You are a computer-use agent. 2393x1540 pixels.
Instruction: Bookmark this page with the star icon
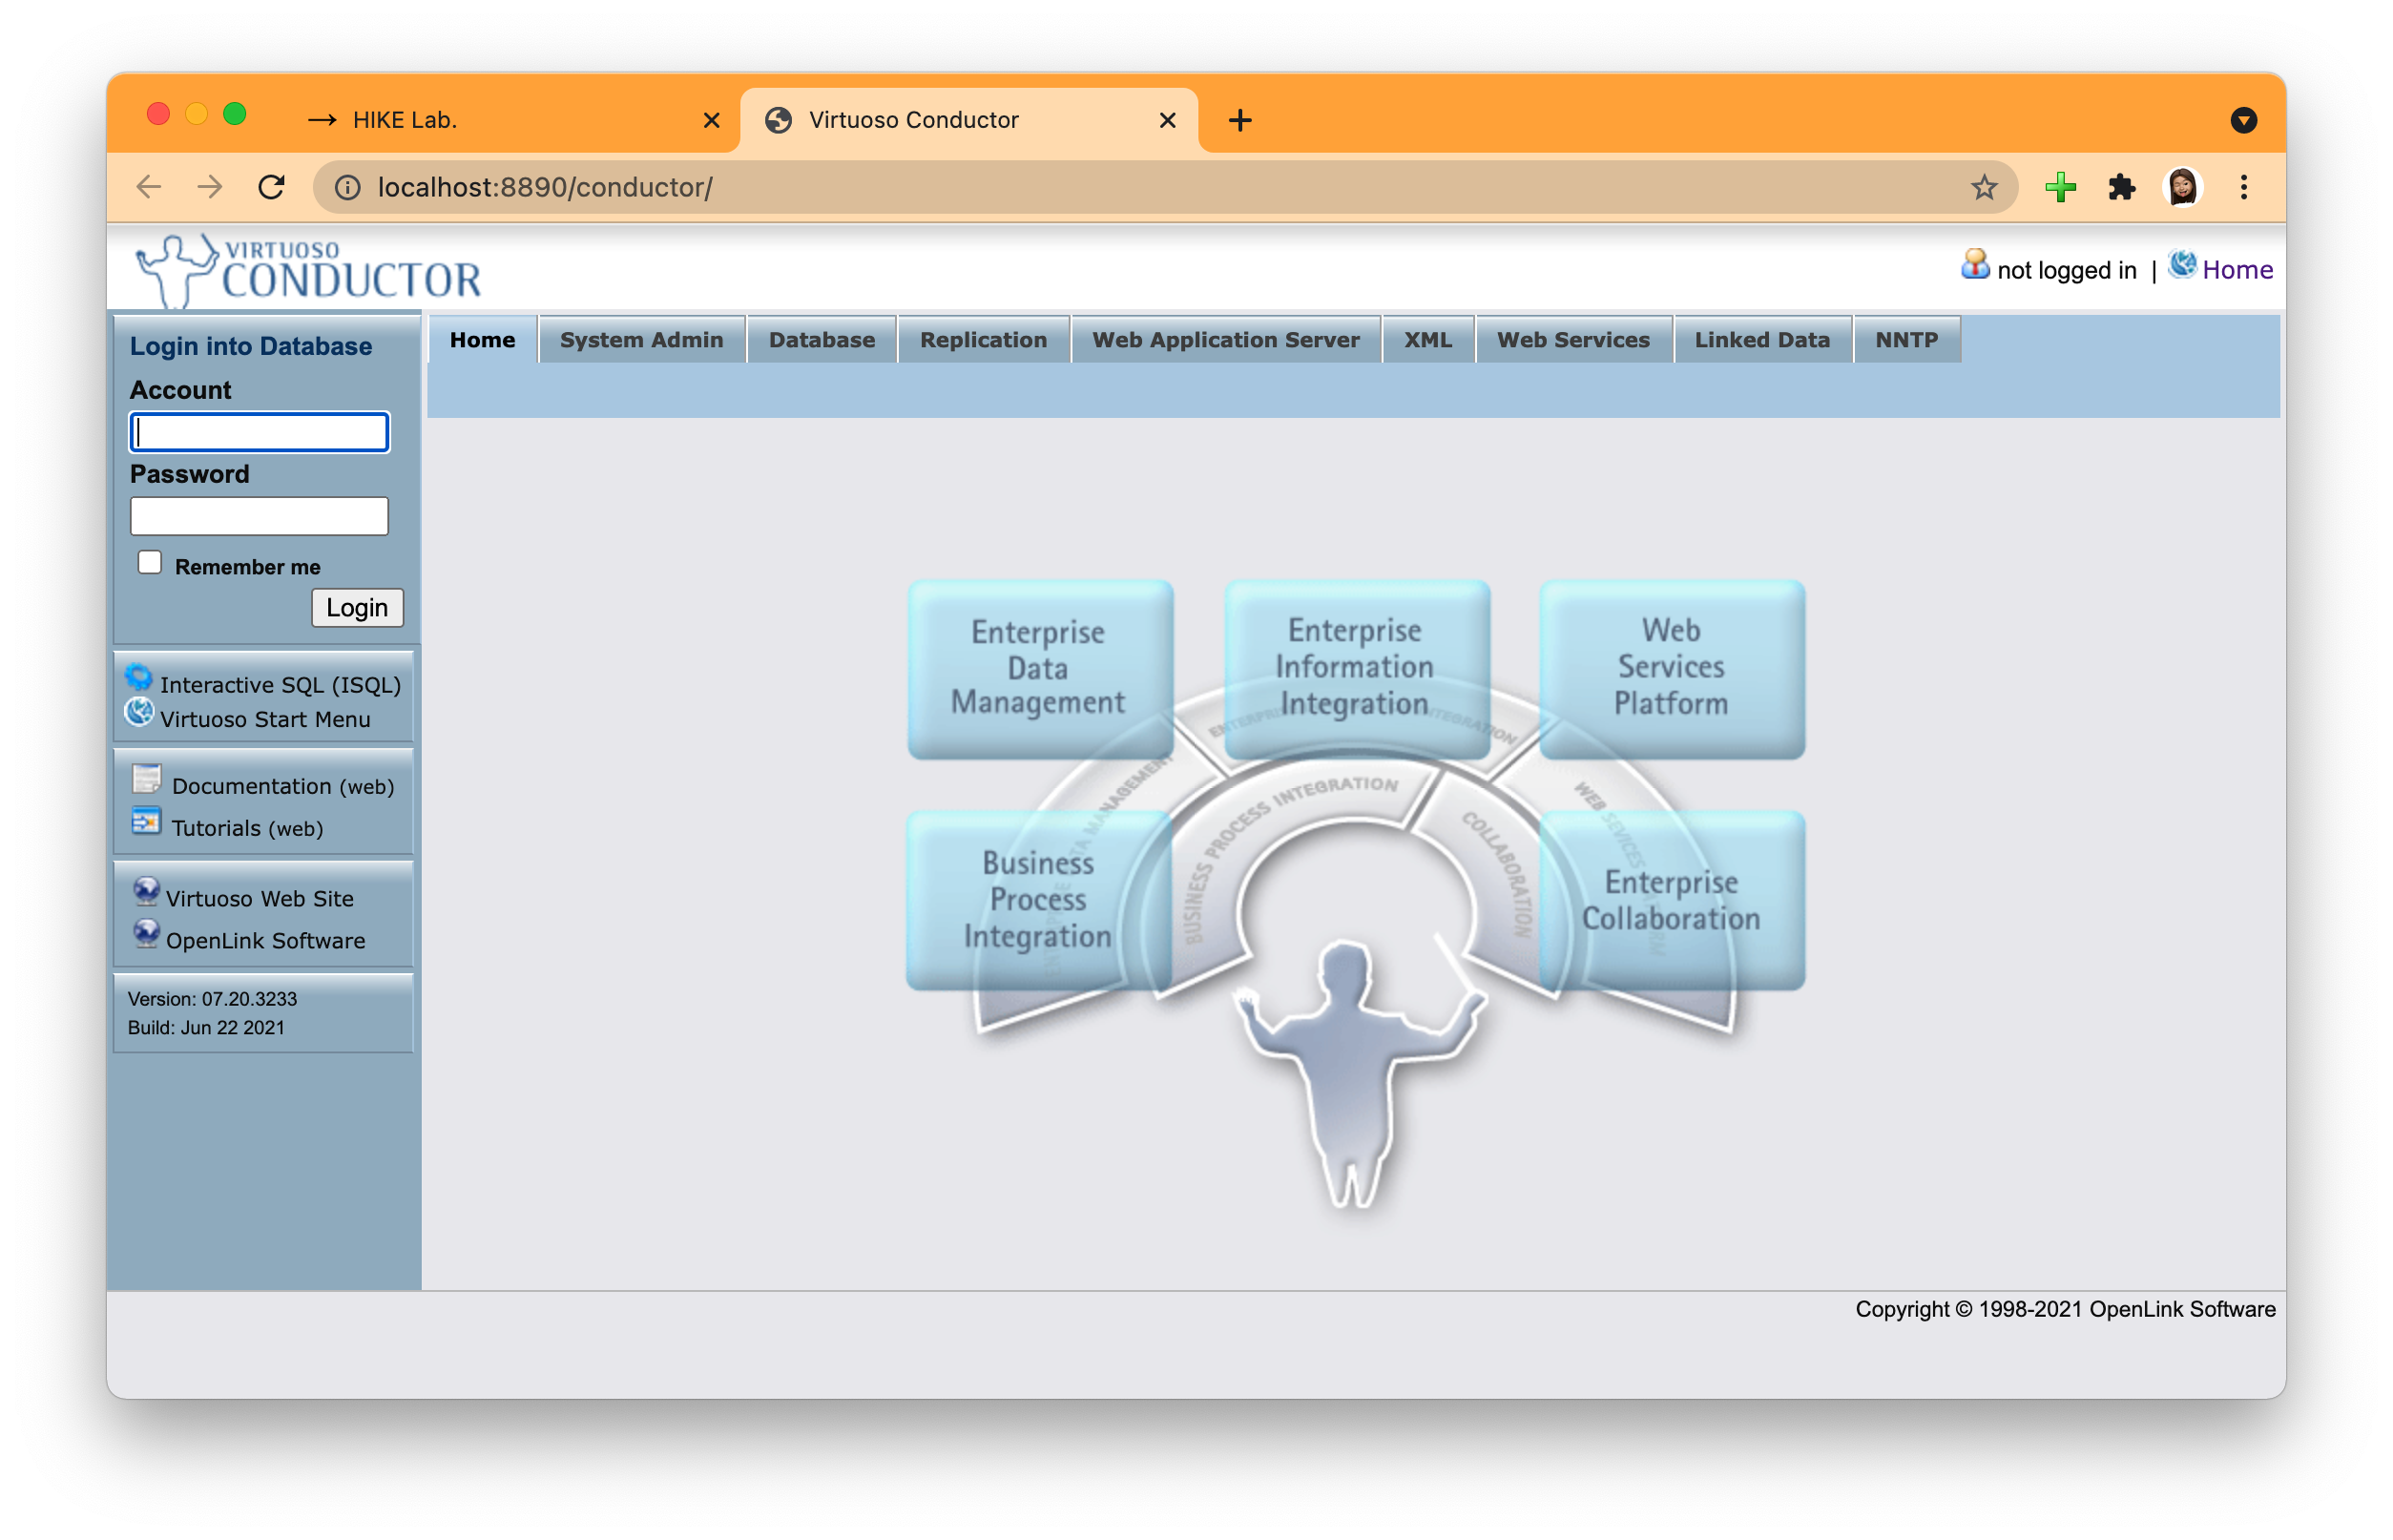[1984, 187]
